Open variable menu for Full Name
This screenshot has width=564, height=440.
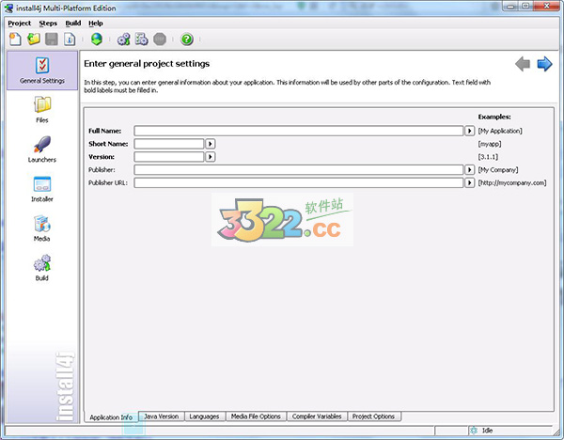469,131
